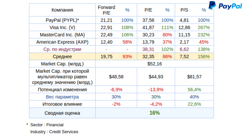Click the MasterCard Inc. (MA) cell

(x=62, y=35)
